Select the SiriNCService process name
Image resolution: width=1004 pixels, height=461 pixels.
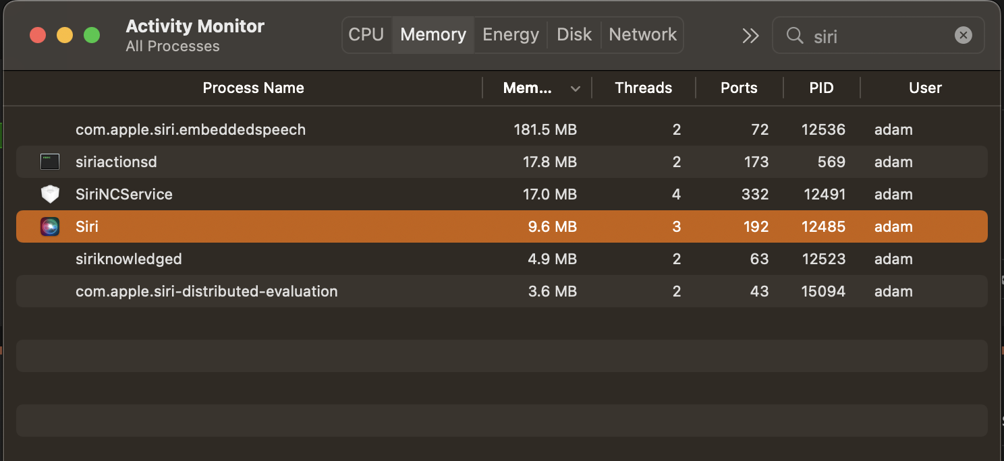coord(124,194)
